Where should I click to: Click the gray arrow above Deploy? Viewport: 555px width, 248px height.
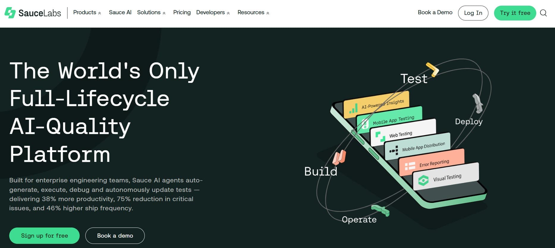point(477,103)
